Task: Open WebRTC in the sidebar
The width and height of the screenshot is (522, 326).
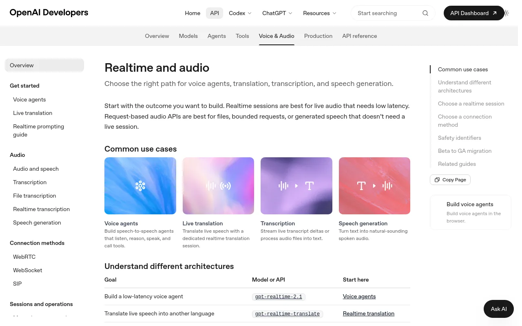Action: pyautogui.click(x=24, y=257)
